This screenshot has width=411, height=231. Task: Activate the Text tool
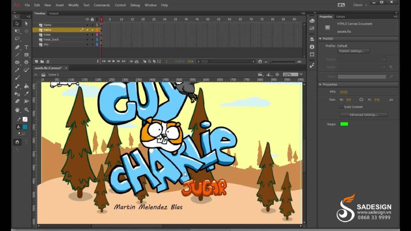(26, 47)
